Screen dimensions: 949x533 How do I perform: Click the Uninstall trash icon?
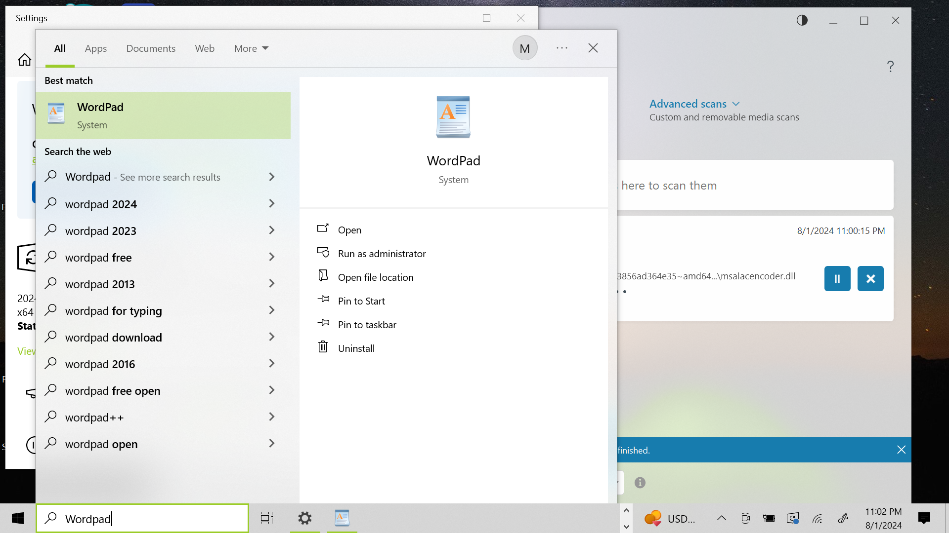click(x=323, y=347)
